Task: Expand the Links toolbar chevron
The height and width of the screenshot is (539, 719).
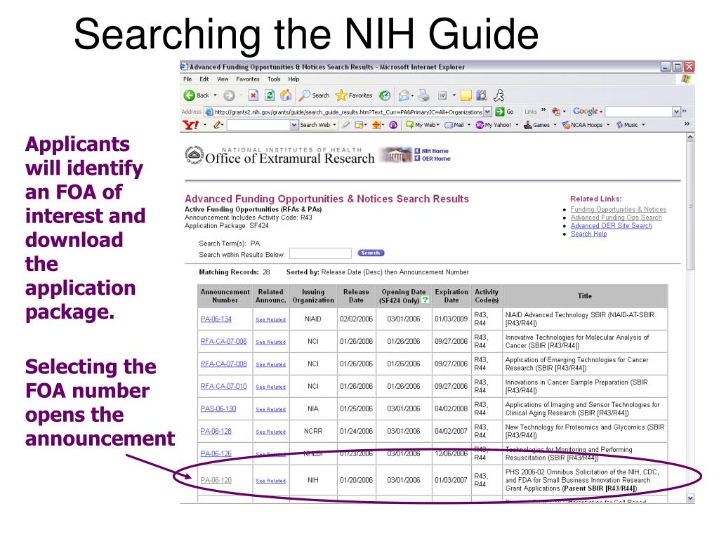Action: pyautogui.click(x=544, y=110)
